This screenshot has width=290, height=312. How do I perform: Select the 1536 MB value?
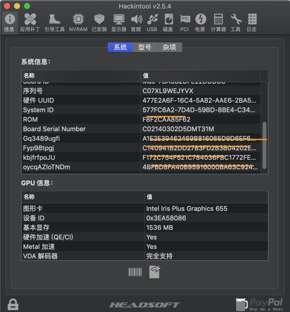pos(160,228)
